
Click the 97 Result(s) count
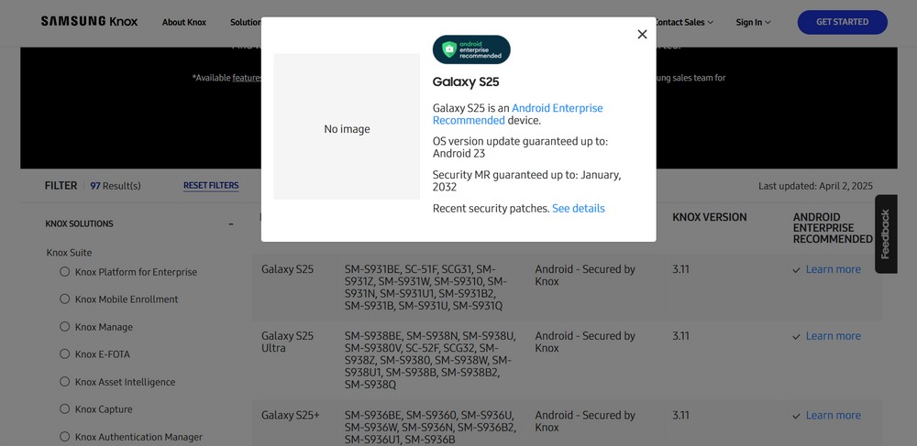coord(116,186)
